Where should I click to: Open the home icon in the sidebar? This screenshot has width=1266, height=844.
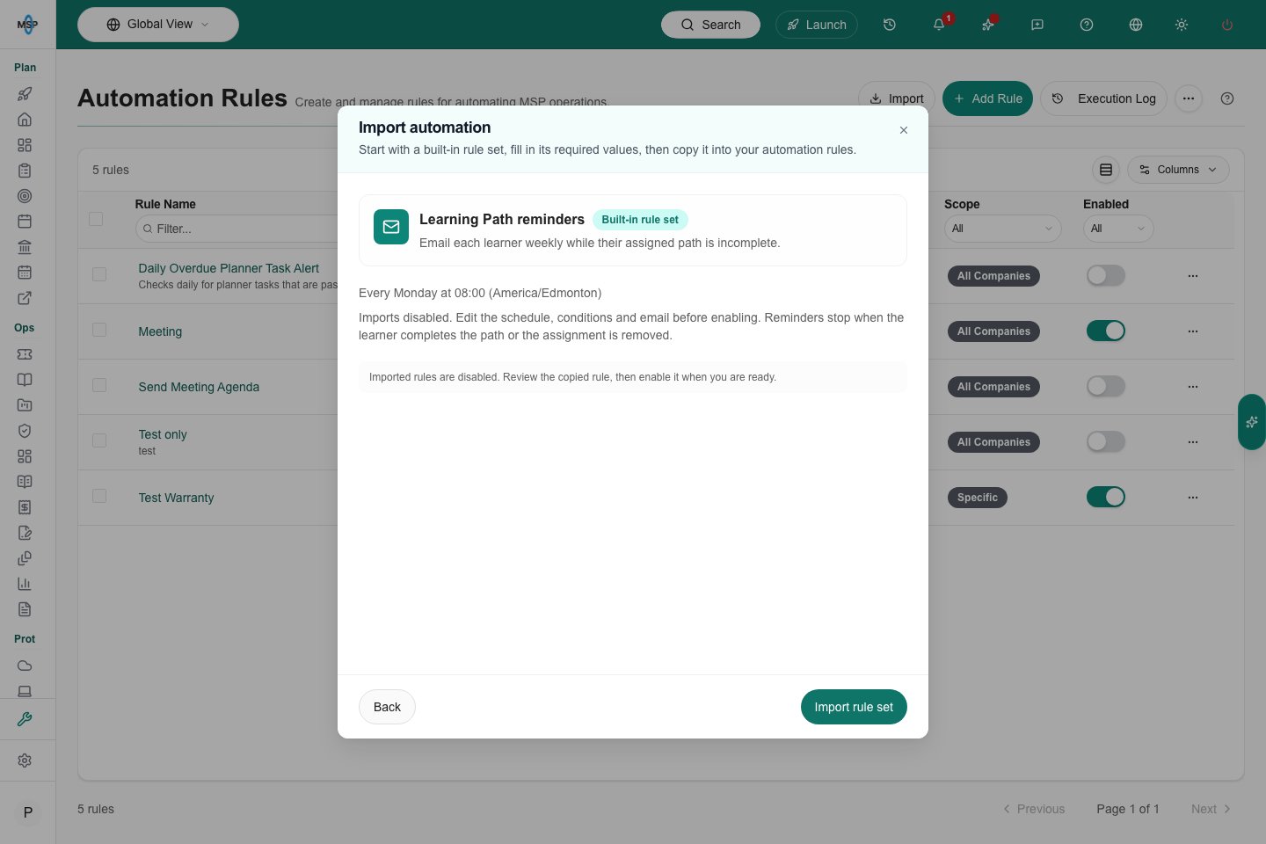point(25,120)
